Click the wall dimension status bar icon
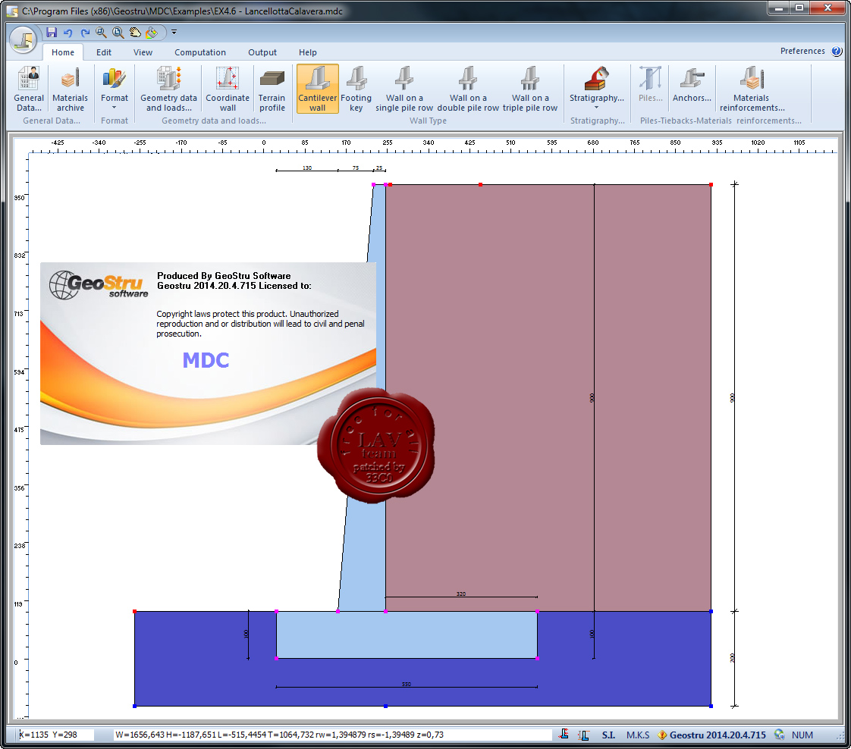This screenshot has height=749, width=851. tap(584, 735)
